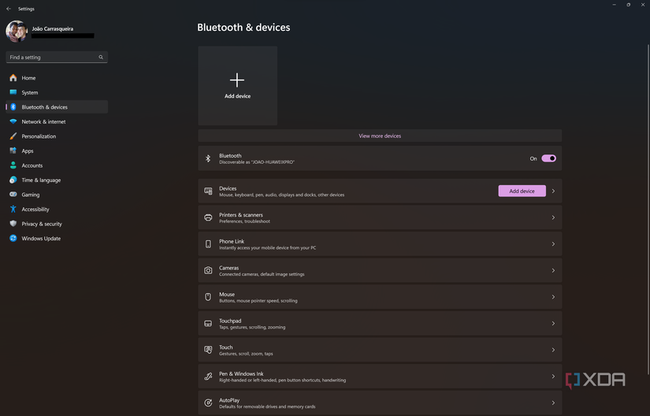Screen dimensions: 650x416
Task: Click the Home house icon
Action: (13, 78)
